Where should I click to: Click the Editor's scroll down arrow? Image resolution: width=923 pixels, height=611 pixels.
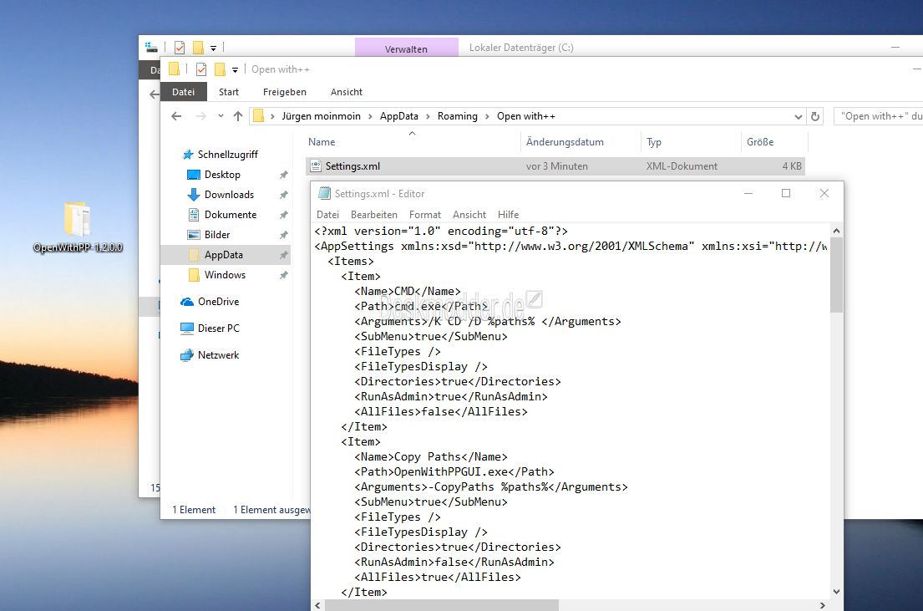836,592
